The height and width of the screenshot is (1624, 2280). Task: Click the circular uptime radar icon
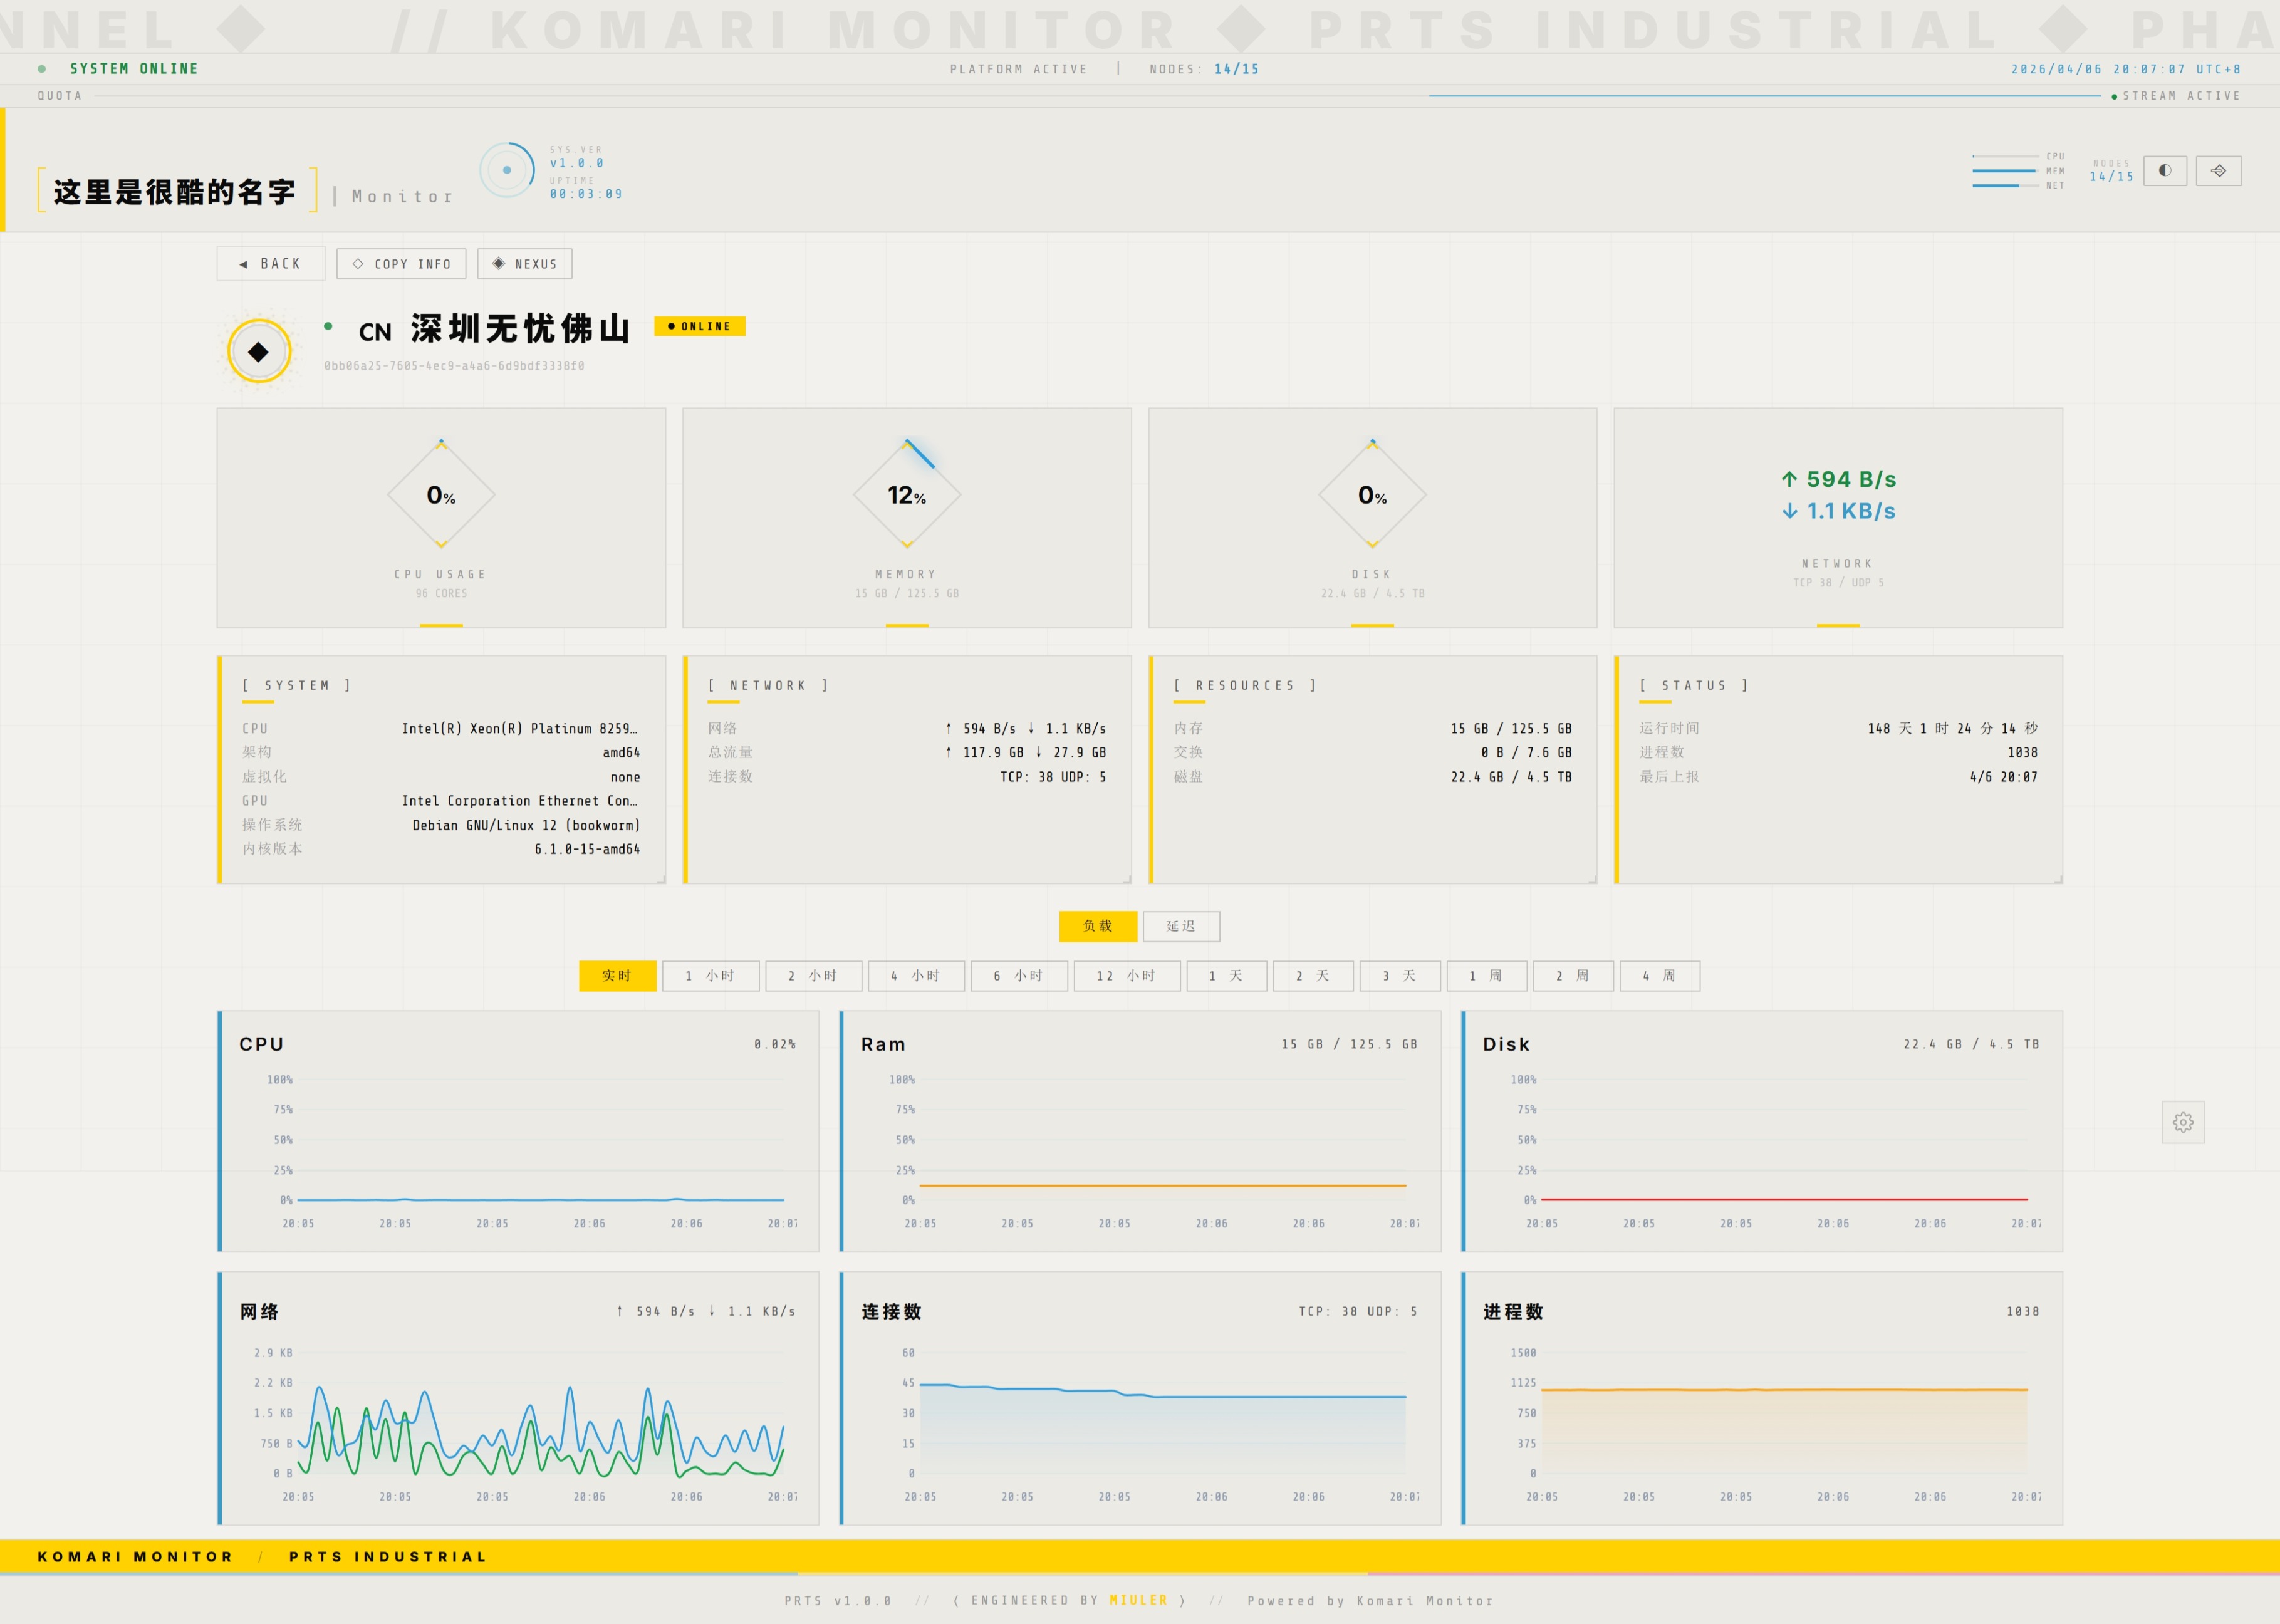point(507,170)
